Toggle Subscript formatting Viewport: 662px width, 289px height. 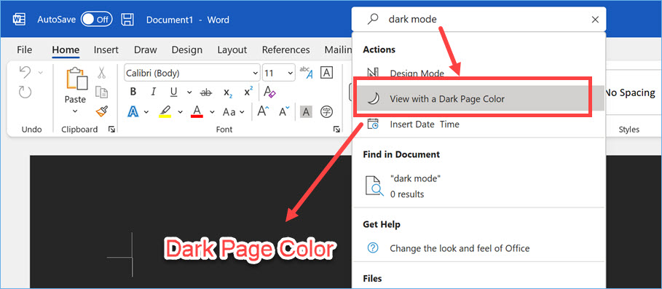click(x=228, y=92)
